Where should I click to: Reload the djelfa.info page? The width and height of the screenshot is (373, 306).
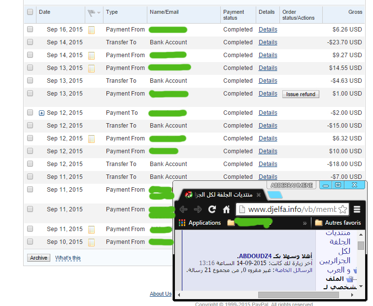click(212, 209)
